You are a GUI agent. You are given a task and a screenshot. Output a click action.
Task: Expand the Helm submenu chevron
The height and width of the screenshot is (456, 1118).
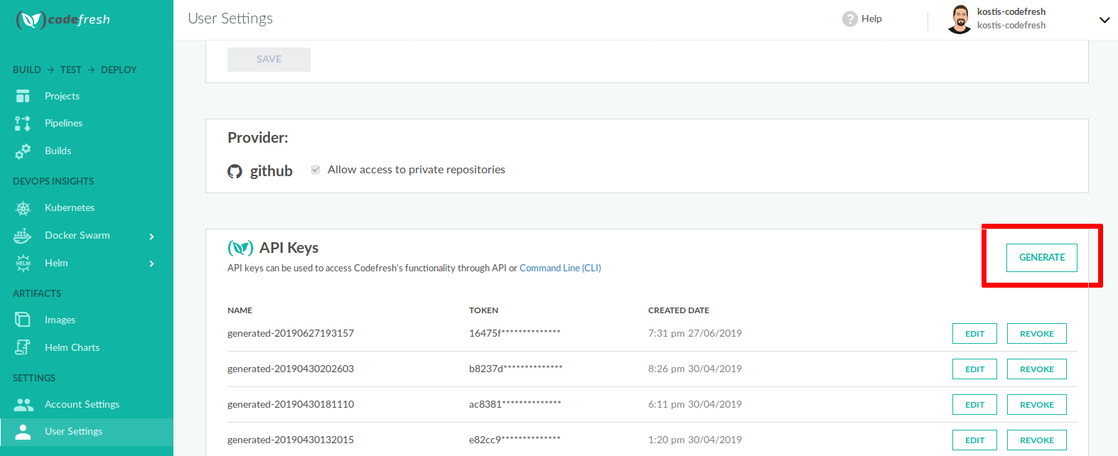coord(151,264)
